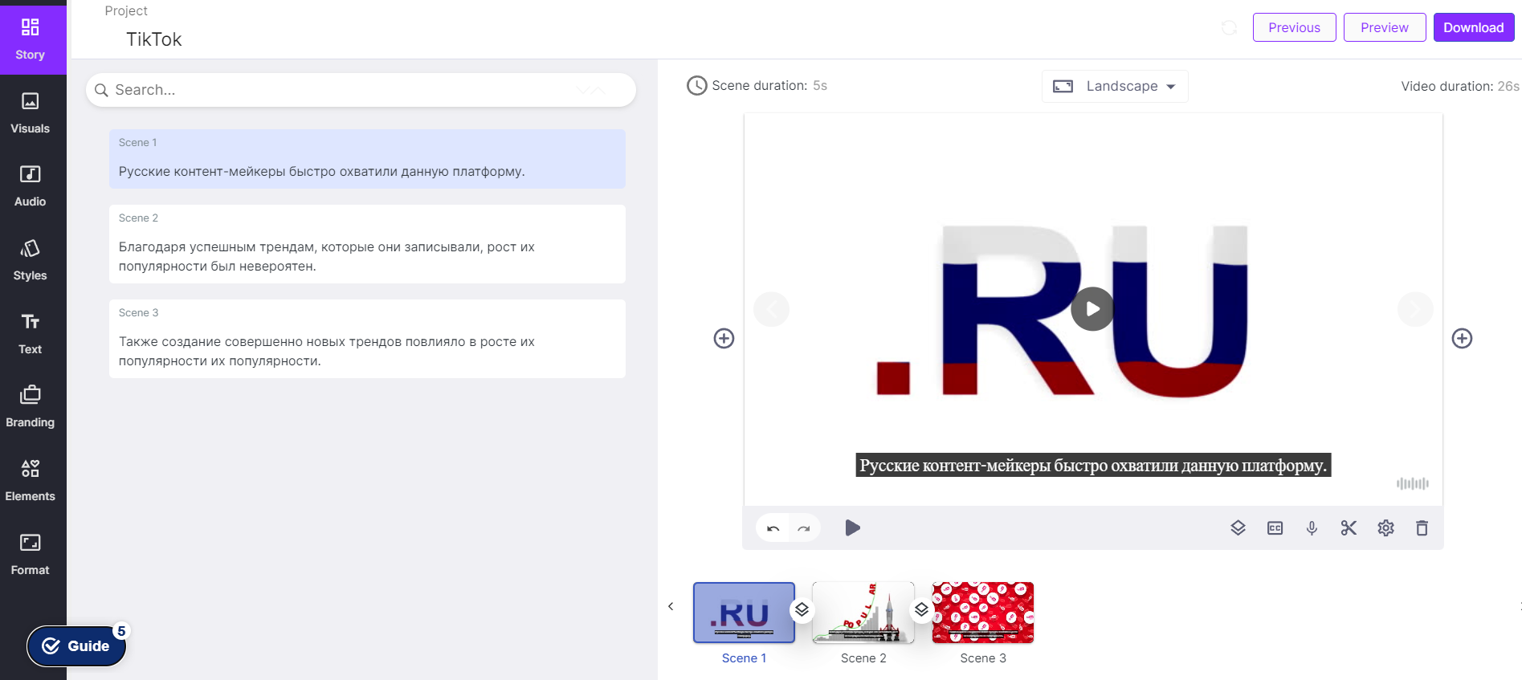Click the Preview button
This screenshot has width=1522, height=680.
point(1385,27)
